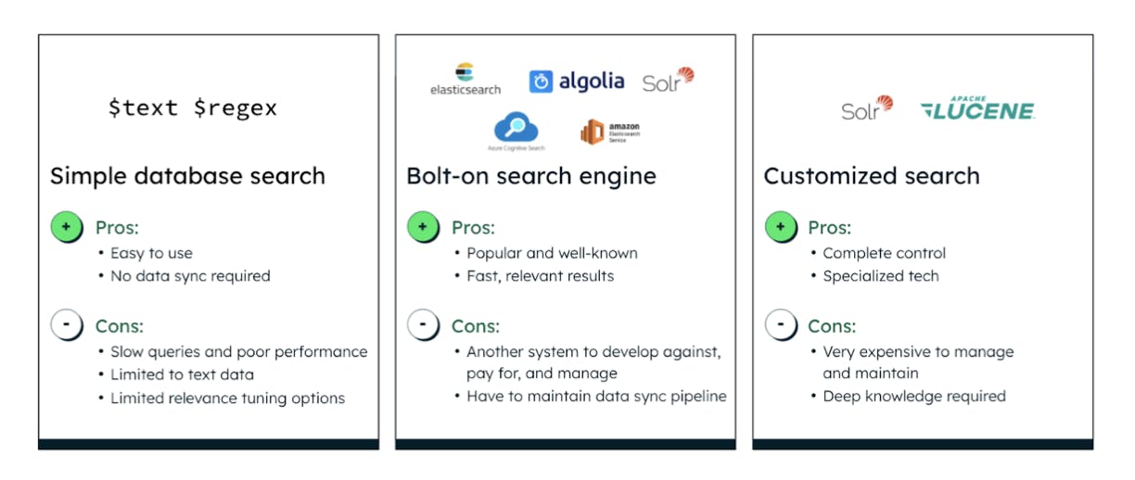Click the Simple database search heading
This screenshot has height=480, width=1135.
[x=187, y=176]
